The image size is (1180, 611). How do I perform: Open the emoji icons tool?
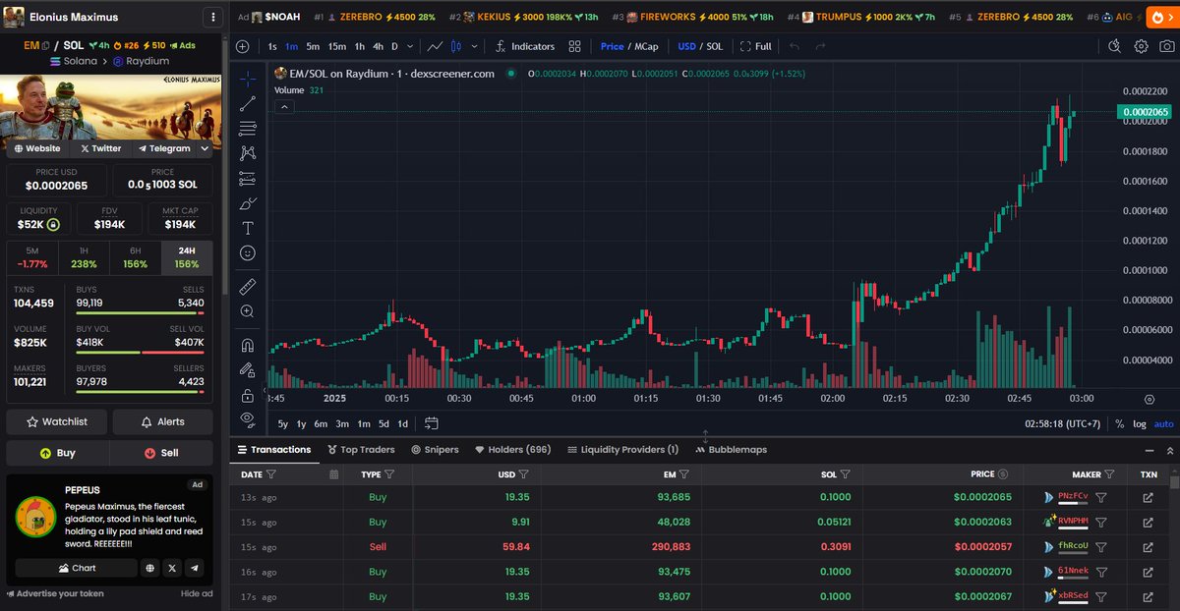(248, 253)
